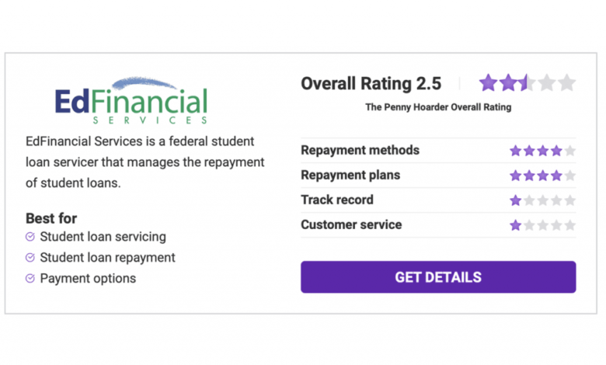Click checkmark beside Student loan servicing
Image resolution: width=606 pixels, height=365 pixels.
30,236
